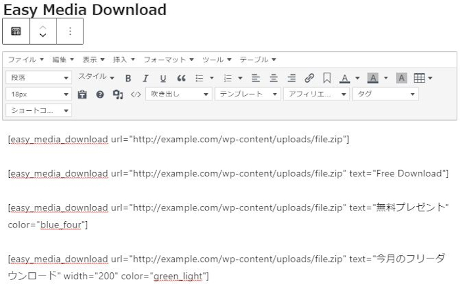Viewport: 460px width, 284px height.
Task: Open the フォーマット menu
Action: tap(168, 60)
